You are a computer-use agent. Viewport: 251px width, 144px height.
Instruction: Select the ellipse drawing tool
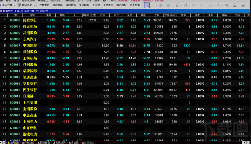(210, 5)
